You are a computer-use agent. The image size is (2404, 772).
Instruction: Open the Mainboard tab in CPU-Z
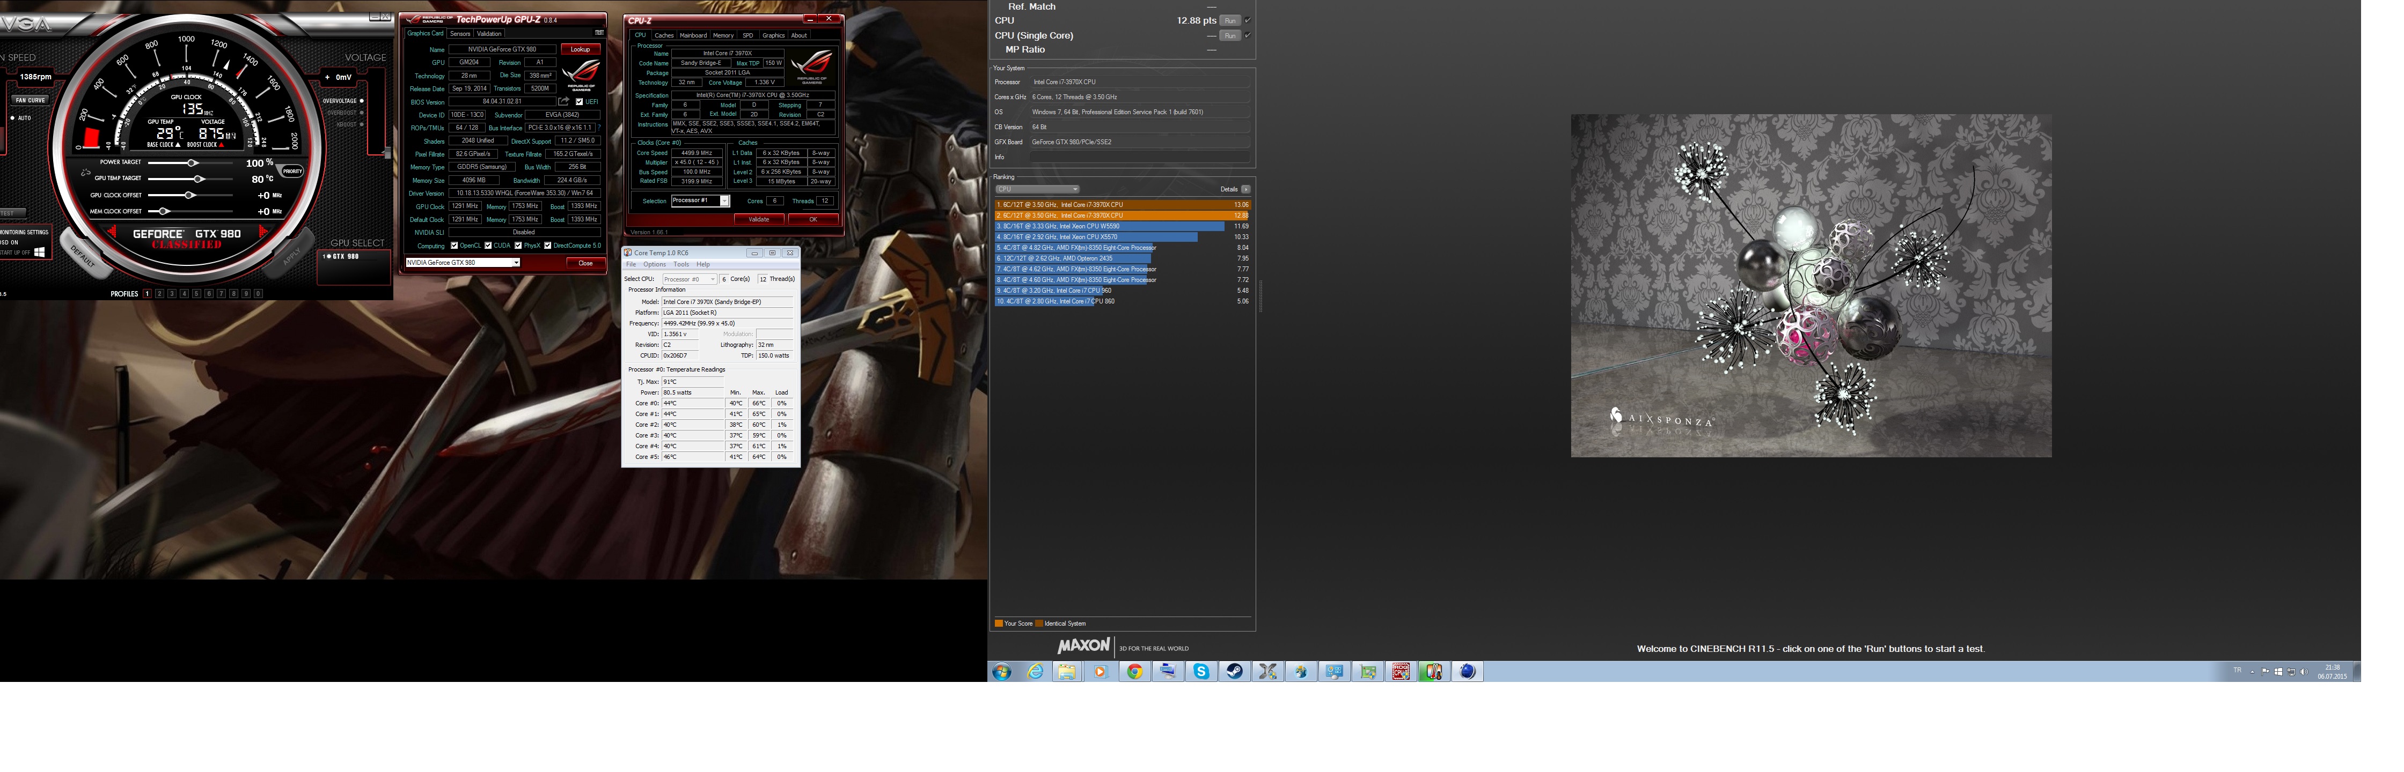pyautogui.click(x=693, y=35)
